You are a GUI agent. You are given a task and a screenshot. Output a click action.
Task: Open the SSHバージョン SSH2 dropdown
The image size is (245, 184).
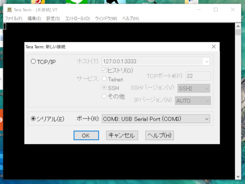194,88
